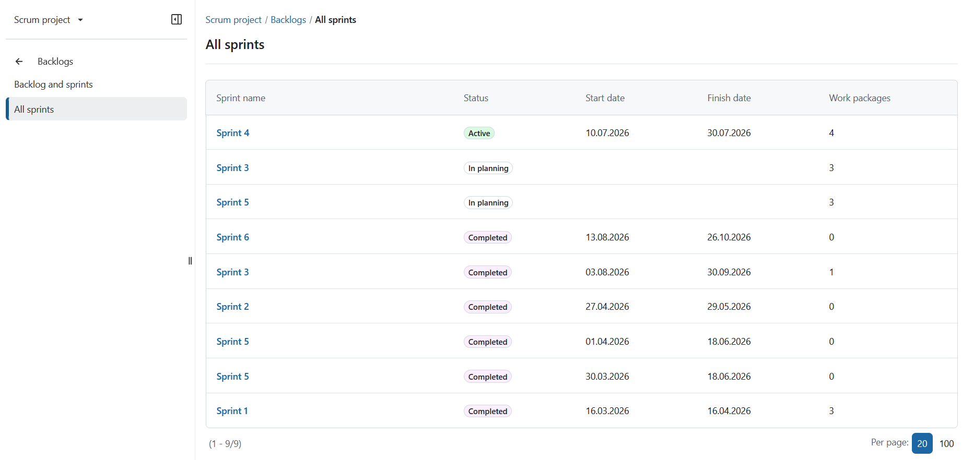This screenshot has height=460, width=962.
Task: Open the Sprint 4 link
Action: tap(233, 133)
